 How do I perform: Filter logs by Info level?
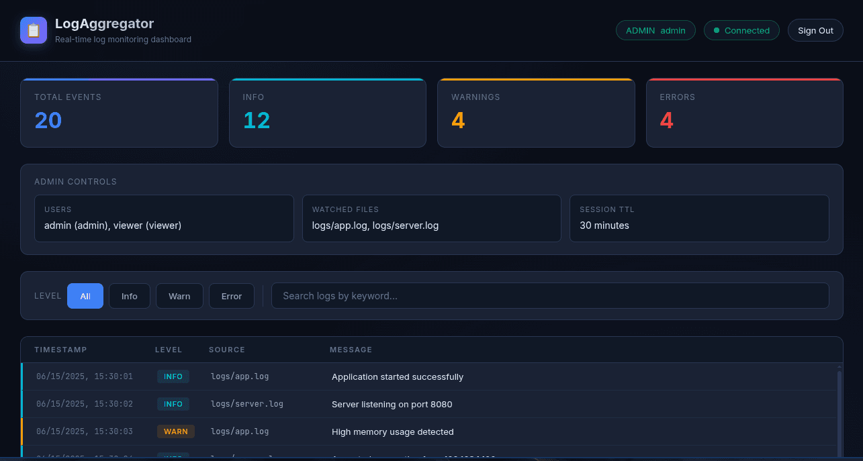click(130, 296)
